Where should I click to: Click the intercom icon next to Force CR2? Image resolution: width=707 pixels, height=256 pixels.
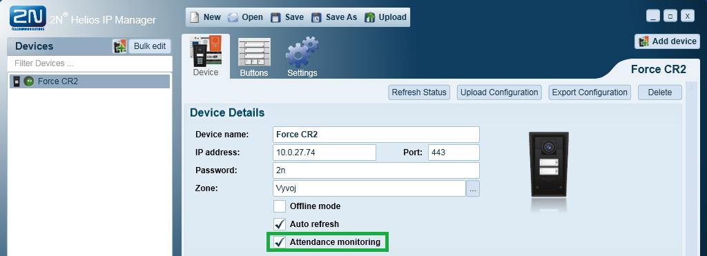[17, 81]
